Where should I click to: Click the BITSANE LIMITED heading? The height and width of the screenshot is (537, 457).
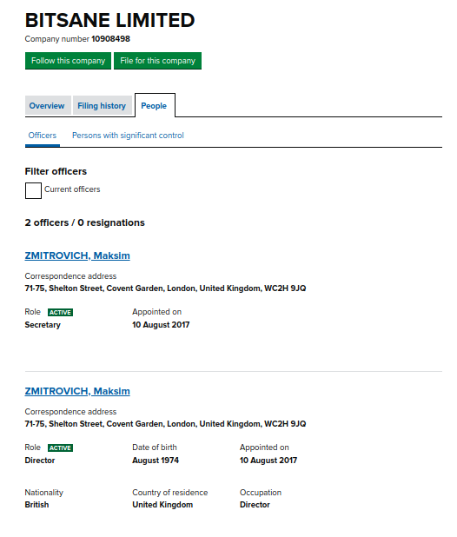pyautogui.click(x=109, y=20)
